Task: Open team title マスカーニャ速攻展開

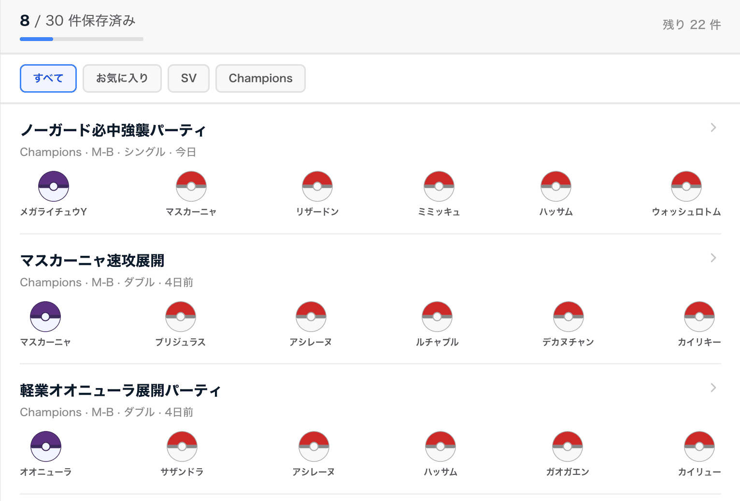Action: point(92,260)
